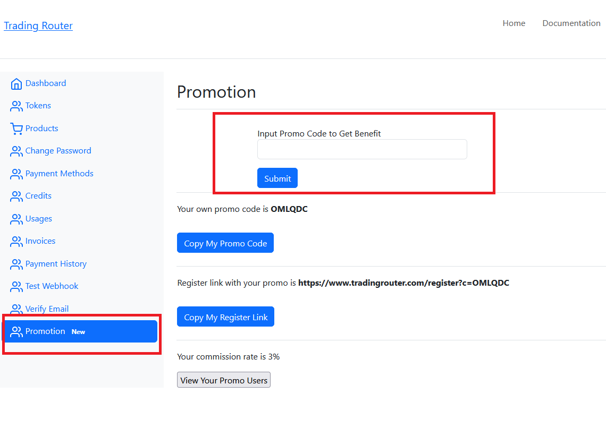Go to the Verify Email page
Image resolution: width=606 pixels, height=445 pixels.
tap(47, 309)
